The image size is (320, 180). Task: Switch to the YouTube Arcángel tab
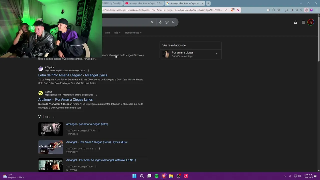[x=144, y=3]
